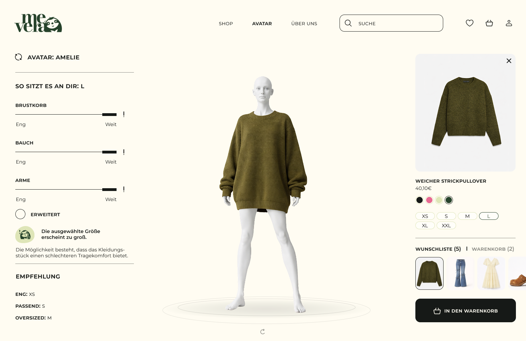
Task: Enable the Erweitert radio option
Action: click(20, 214)
